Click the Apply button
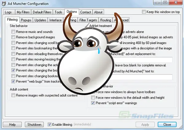The width and height of the screenshot is (184, 130). click(x=145, y=125)
